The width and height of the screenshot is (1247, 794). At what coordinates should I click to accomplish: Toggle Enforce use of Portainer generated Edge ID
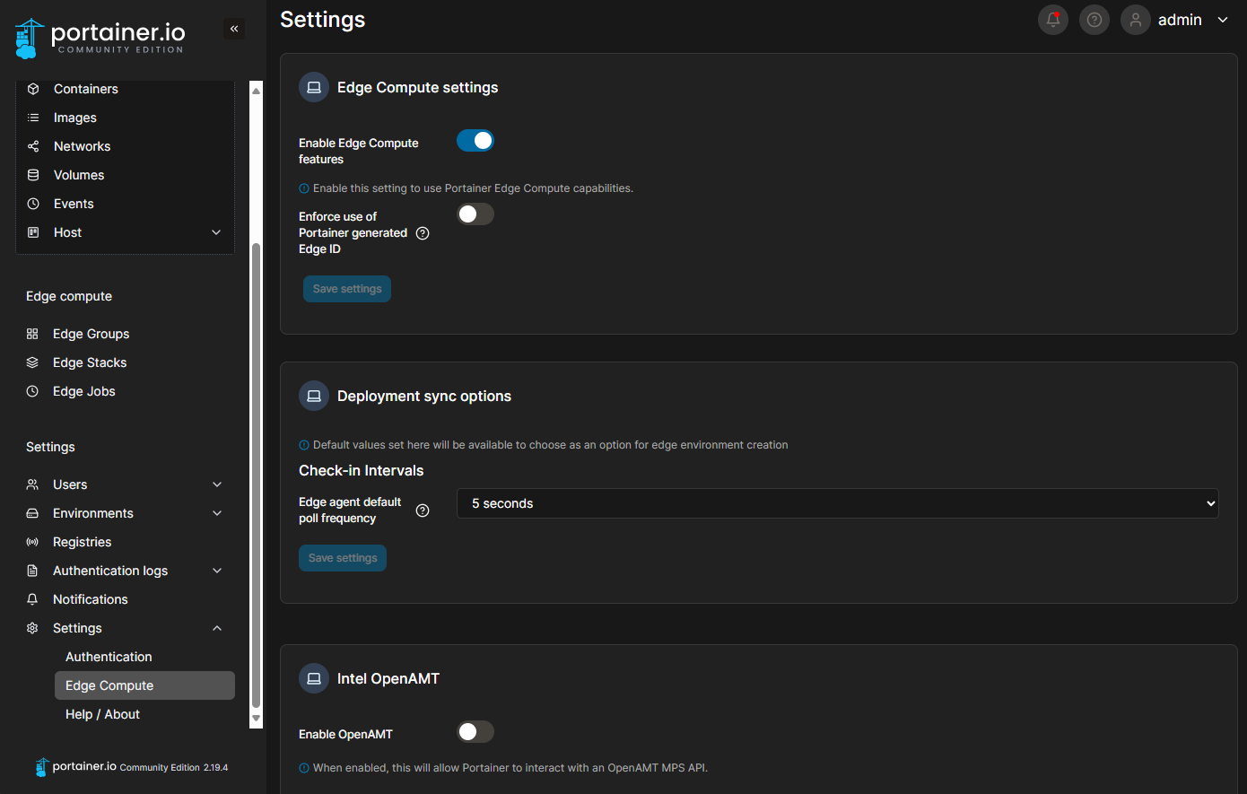click(475, 214)
